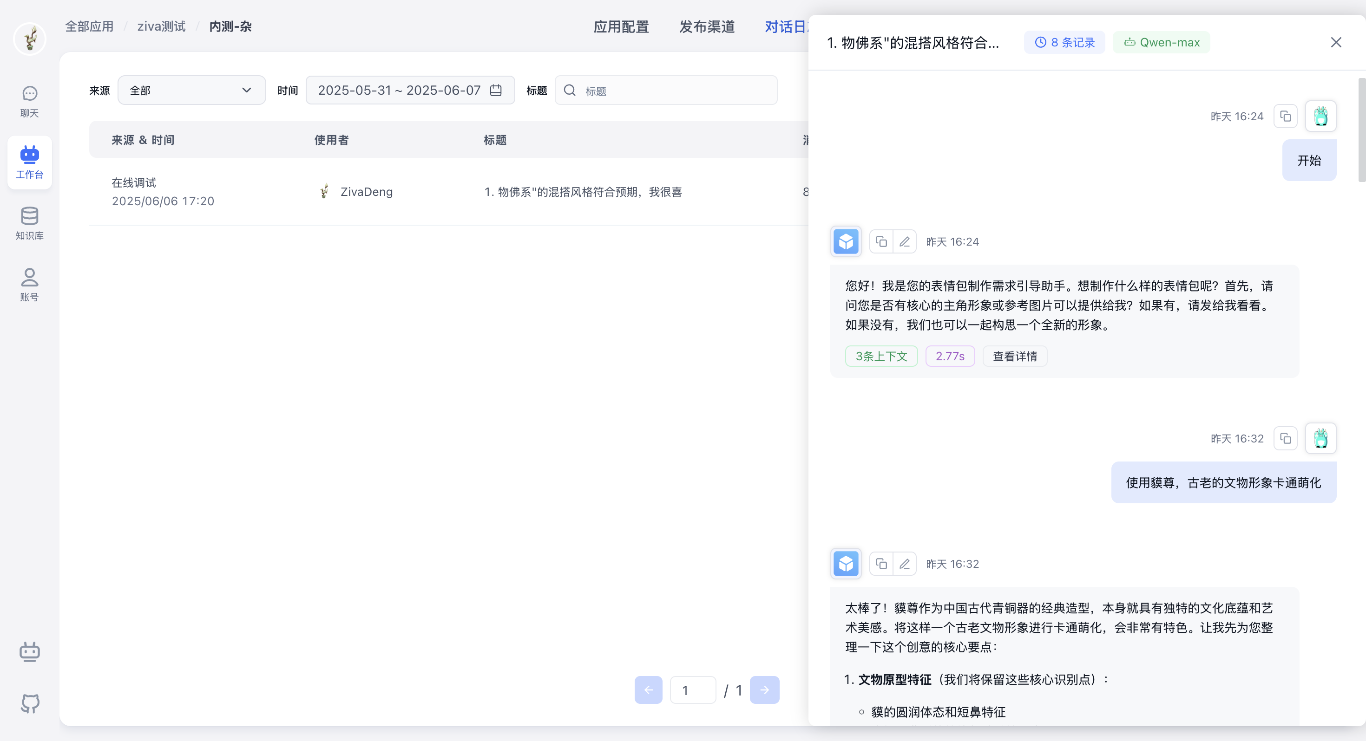The image size is (1366, 741).
Task: Go to previous page arrow
Action: [648, 690]
